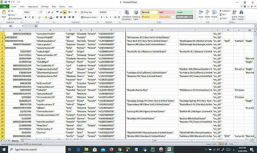Toggle center text alignment
The image size is (257, 153).
pyautogui.click(x=61, y=17)
